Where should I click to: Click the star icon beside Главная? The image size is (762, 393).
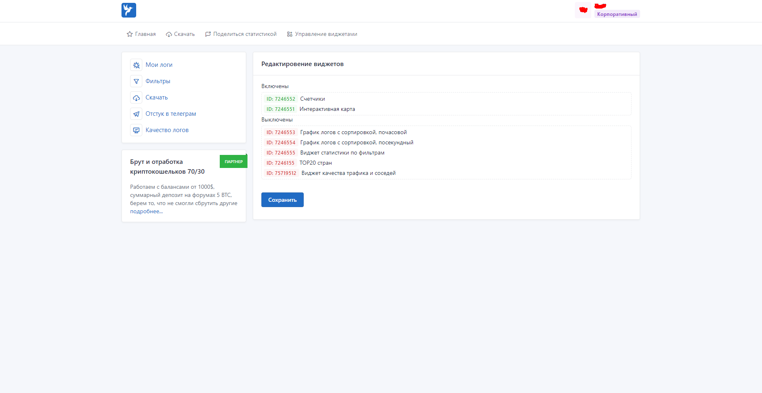coord(130,34)
